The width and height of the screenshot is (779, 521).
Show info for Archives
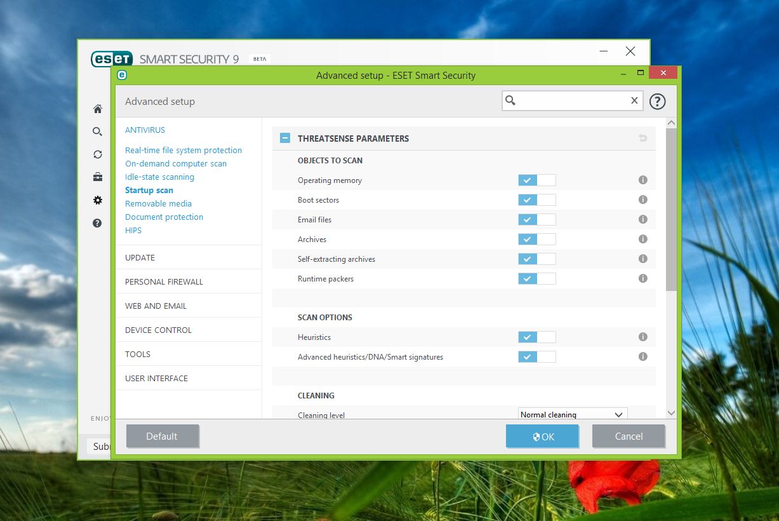tap(643, 239)
